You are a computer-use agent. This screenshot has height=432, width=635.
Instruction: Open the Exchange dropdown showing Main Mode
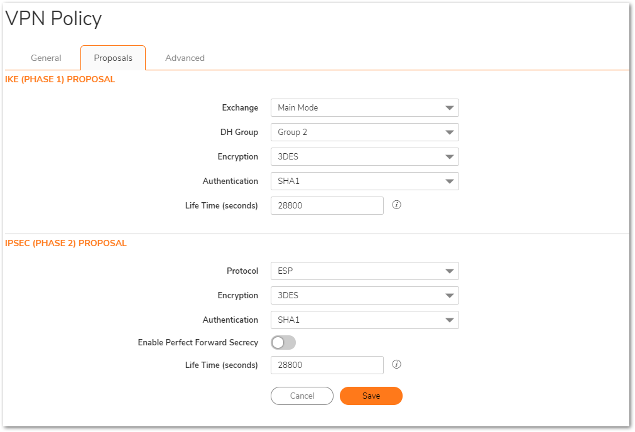364,108
